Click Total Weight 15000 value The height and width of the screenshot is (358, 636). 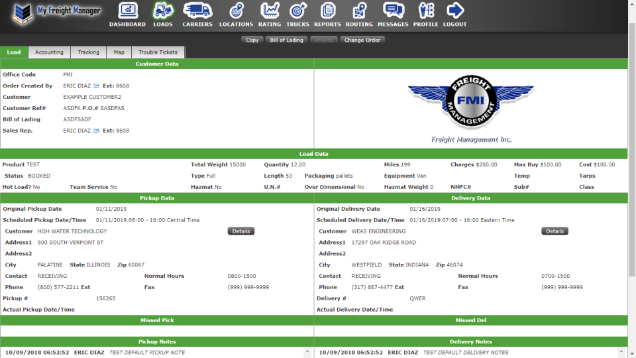[x=237, y=164]
